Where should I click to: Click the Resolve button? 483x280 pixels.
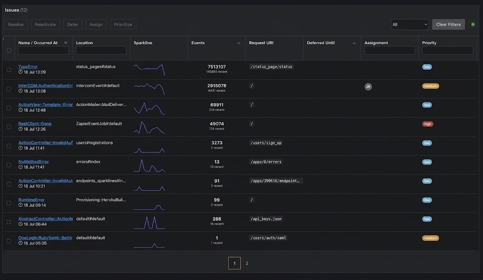tap(16, 25)
